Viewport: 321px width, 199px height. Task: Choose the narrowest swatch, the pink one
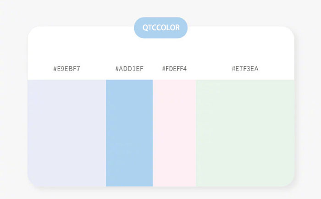[x=174, y=133]
